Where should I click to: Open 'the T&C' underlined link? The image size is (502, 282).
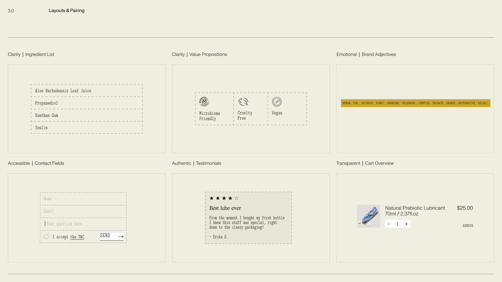pos(77,237)
